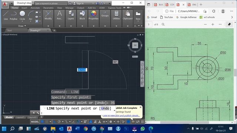
Task: Close the command line with its X icon
Action: pyautogui.click(x=34, y=113)
